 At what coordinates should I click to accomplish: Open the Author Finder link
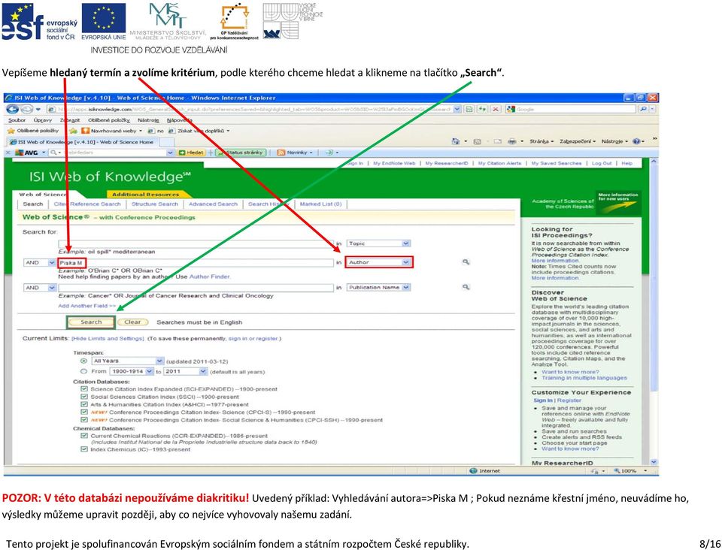pyautogui.click(x=210, y=277)
